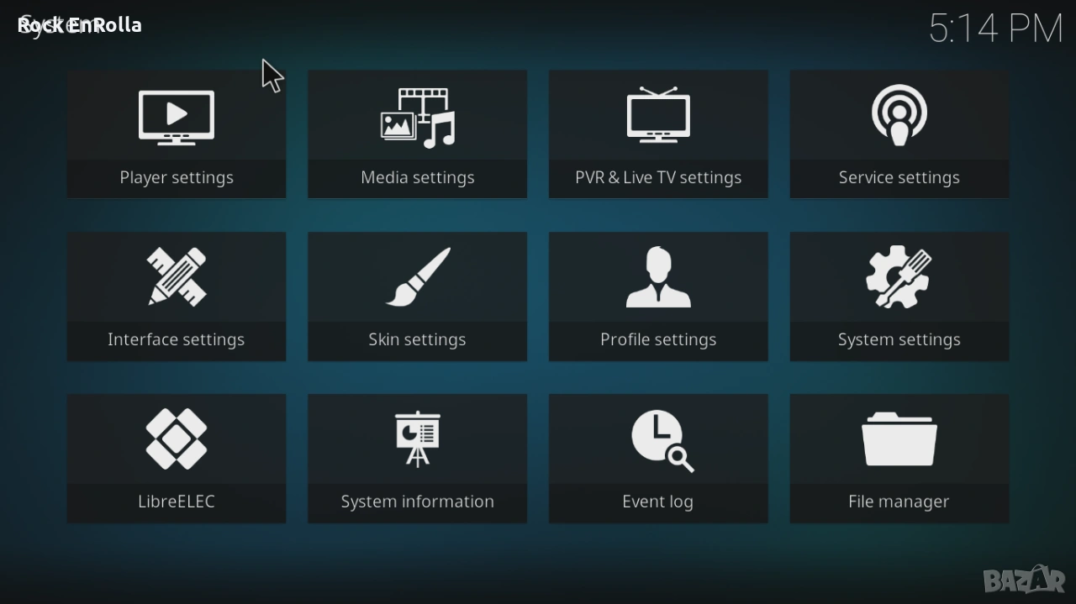Click the Media settings photo and music icon

click(418, 118)
